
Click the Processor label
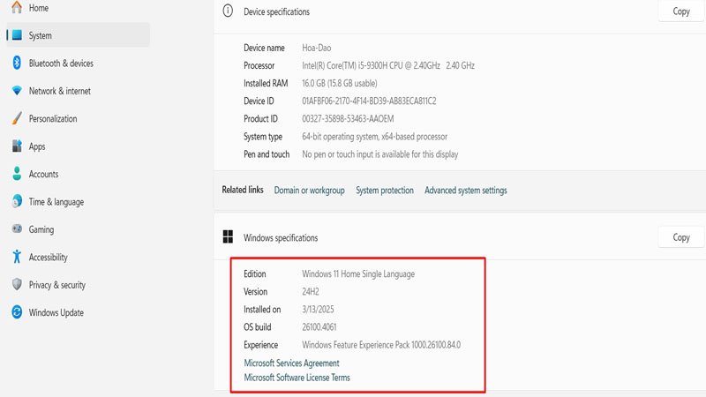pos(259,65)
